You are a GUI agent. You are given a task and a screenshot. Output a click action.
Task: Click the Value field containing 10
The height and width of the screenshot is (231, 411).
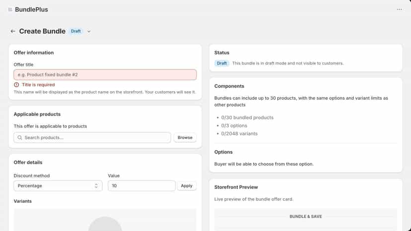(x=141, y=186)
